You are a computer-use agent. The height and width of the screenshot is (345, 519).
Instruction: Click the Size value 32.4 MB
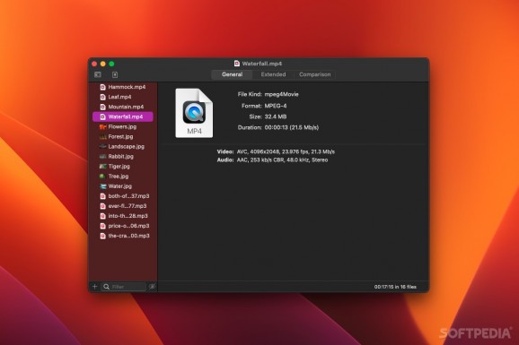[x=276, y=116]
